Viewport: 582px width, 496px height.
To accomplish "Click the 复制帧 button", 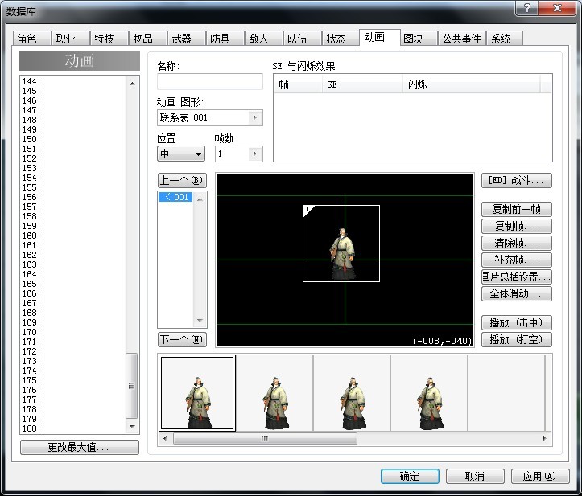I will click(516, 226).
